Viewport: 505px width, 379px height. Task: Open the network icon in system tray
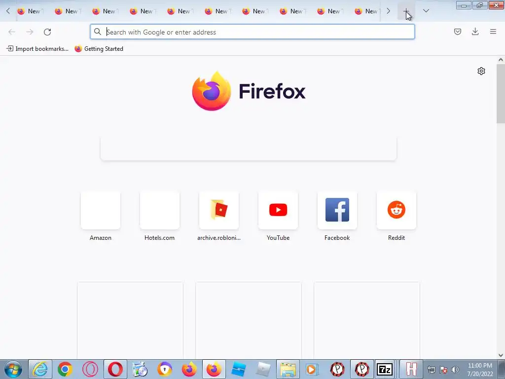(x=431, y=370)
